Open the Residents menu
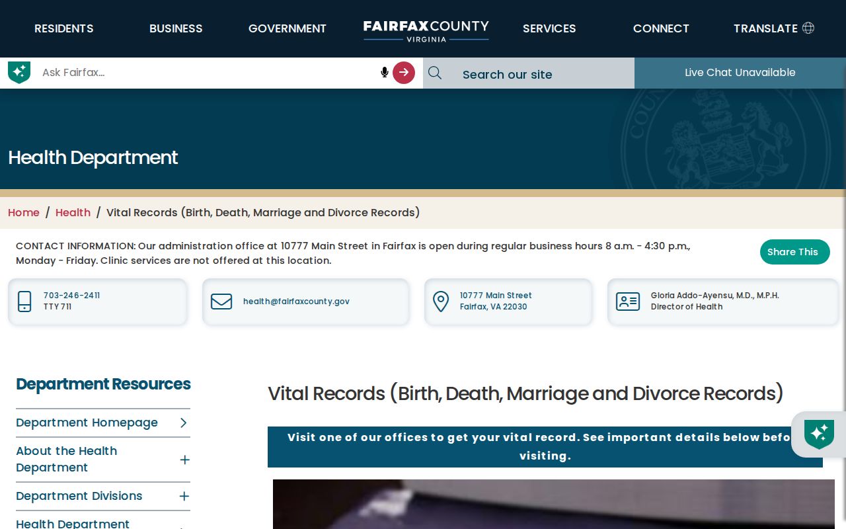 point(64,28)
